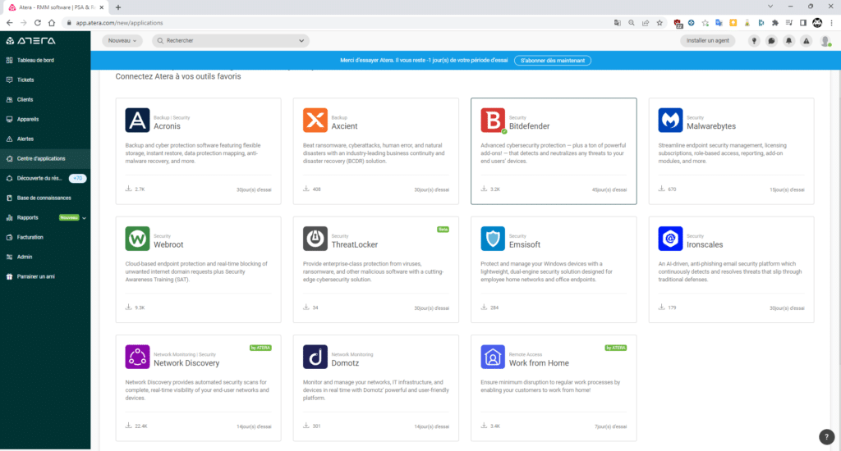The width and height of the screenshot is (841, 451).
Task: Open the Domotz app icon
Action: click(315, 357)
